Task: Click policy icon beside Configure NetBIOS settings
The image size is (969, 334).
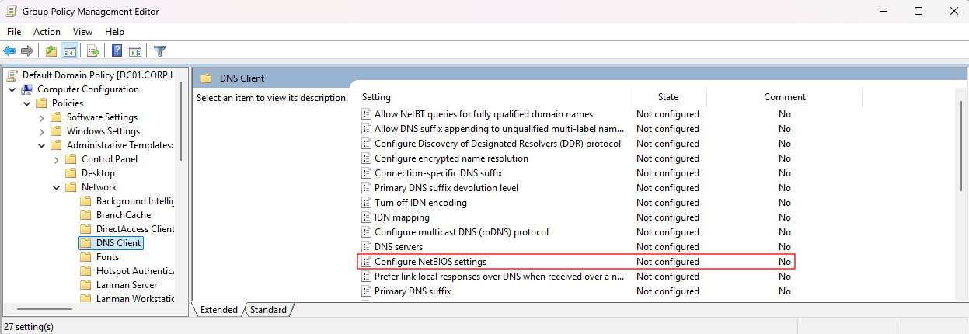Action: click(367, 262)
